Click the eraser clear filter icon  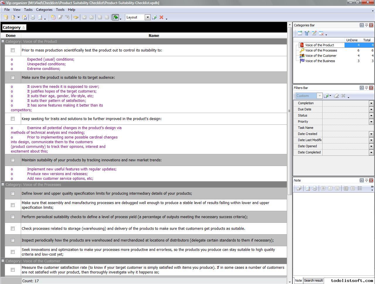click(x=336, y=96)
